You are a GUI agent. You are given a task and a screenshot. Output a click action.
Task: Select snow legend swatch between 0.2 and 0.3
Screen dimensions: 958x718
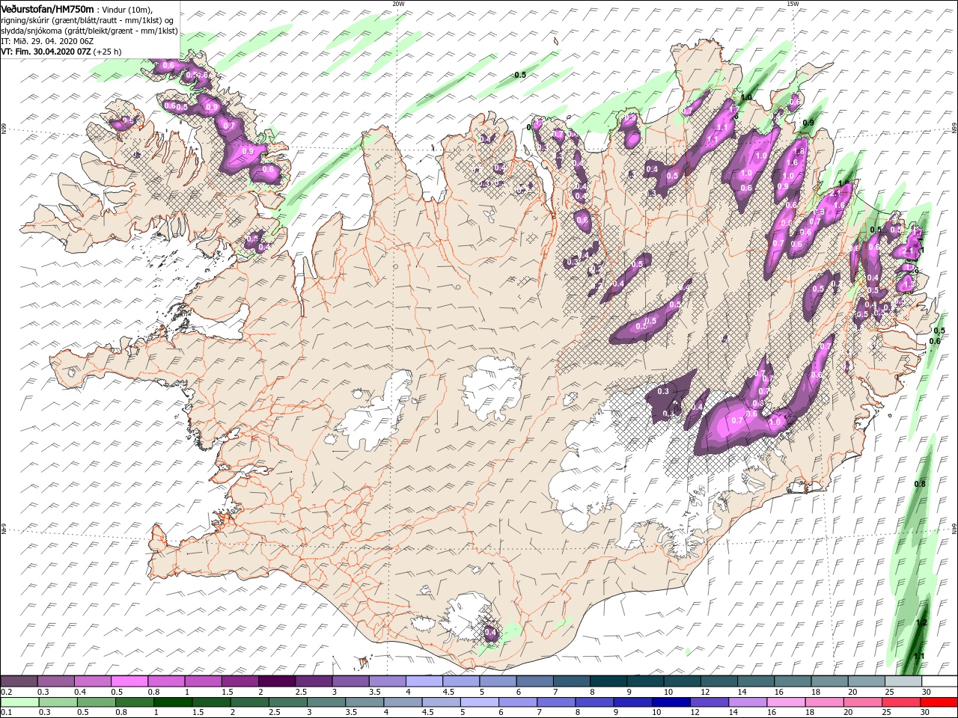(x=19, y=681)
